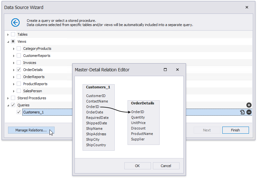Expand the Tables tree node

[8, 34]
